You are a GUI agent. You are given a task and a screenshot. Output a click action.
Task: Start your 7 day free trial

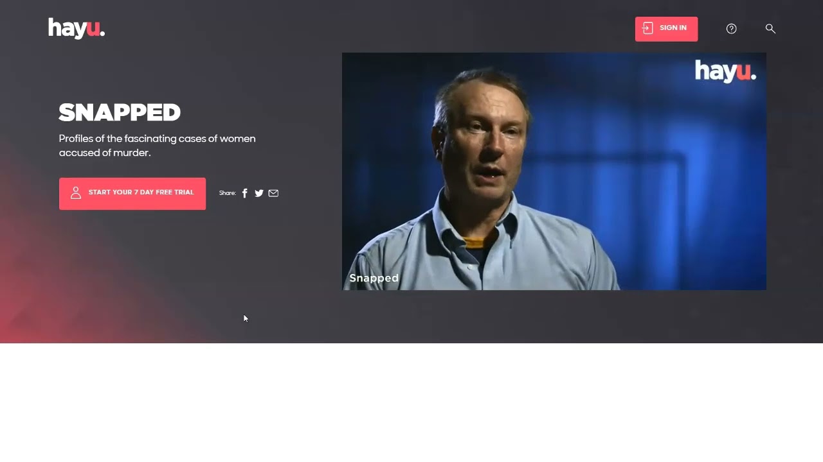pos(132,194)
